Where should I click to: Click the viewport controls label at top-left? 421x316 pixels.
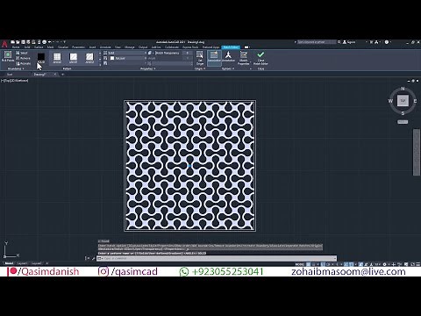15,80
